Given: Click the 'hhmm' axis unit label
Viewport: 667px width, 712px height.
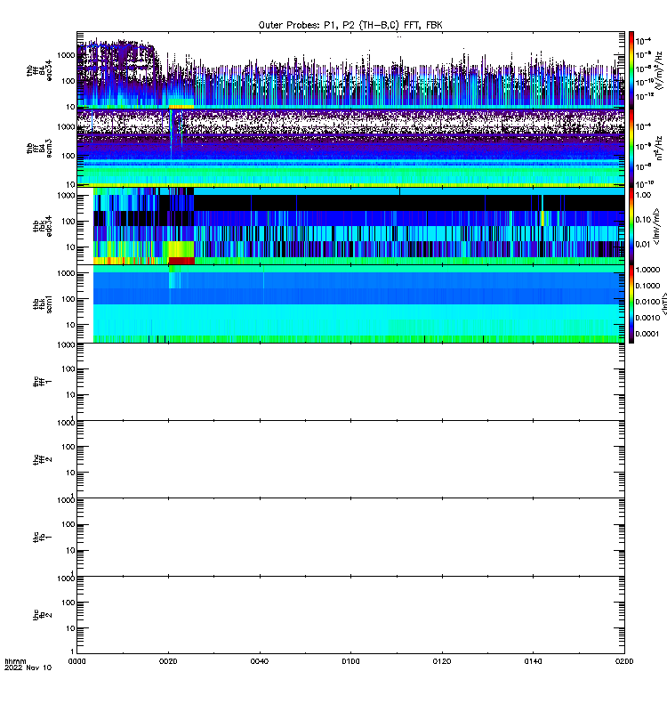Looking at the screenshot, I should [x=15, y=661].
